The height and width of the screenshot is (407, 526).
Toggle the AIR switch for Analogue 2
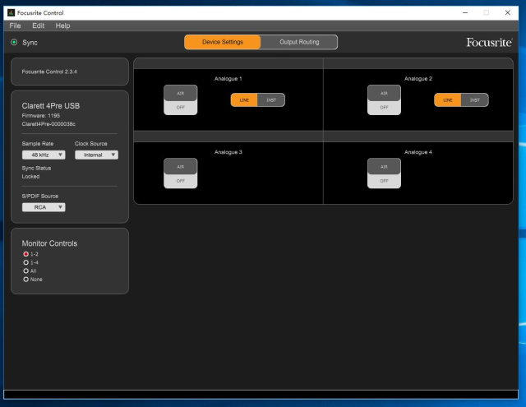(x=384, y=100)
